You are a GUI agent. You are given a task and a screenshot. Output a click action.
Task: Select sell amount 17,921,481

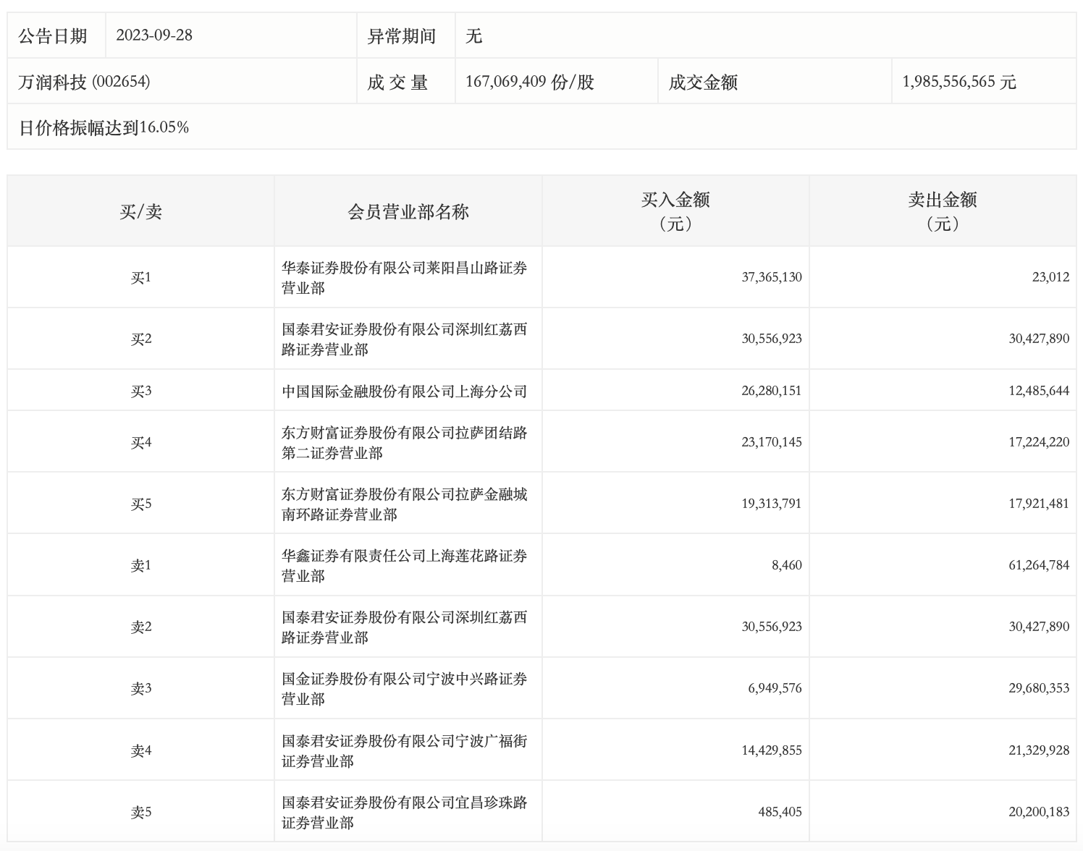coord(1039,504)
